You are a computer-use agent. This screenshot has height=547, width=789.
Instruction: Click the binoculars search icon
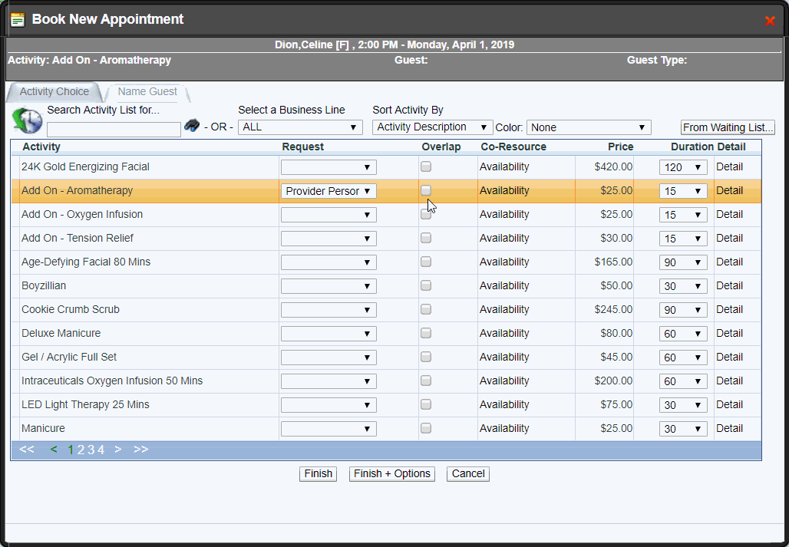point(192,125)
